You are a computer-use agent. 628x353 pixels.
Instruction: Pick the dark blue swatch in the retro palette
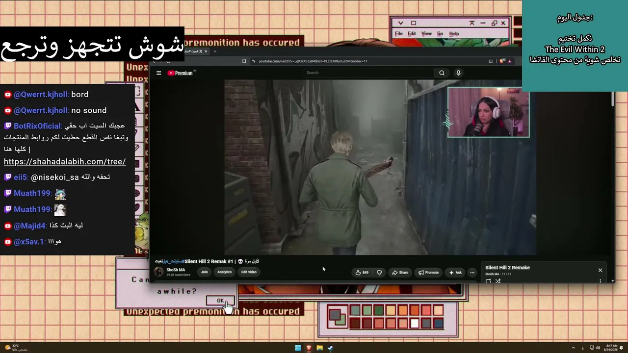[439, 323]
